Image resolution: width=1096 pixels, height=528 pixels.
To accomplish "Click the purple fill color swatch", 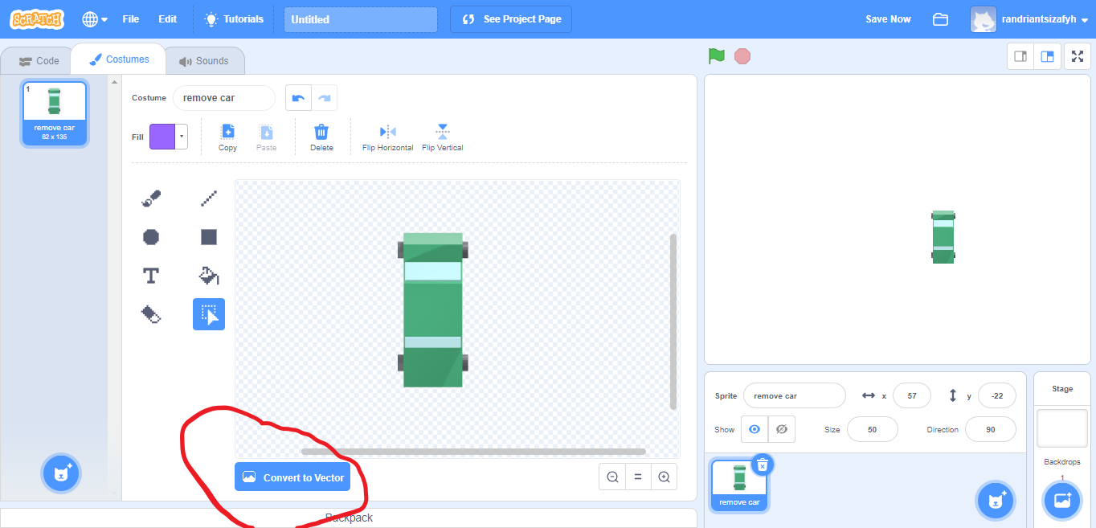I will coord(160,136).
